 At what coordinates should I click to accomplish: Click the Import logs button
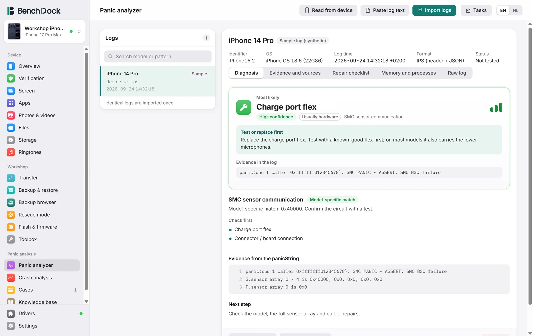tap(434, 10)
